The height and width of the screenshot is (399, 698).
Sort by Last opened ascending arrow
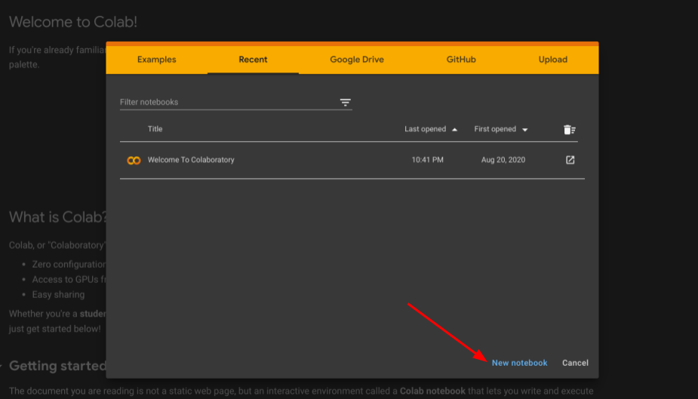tap(454, 130)
